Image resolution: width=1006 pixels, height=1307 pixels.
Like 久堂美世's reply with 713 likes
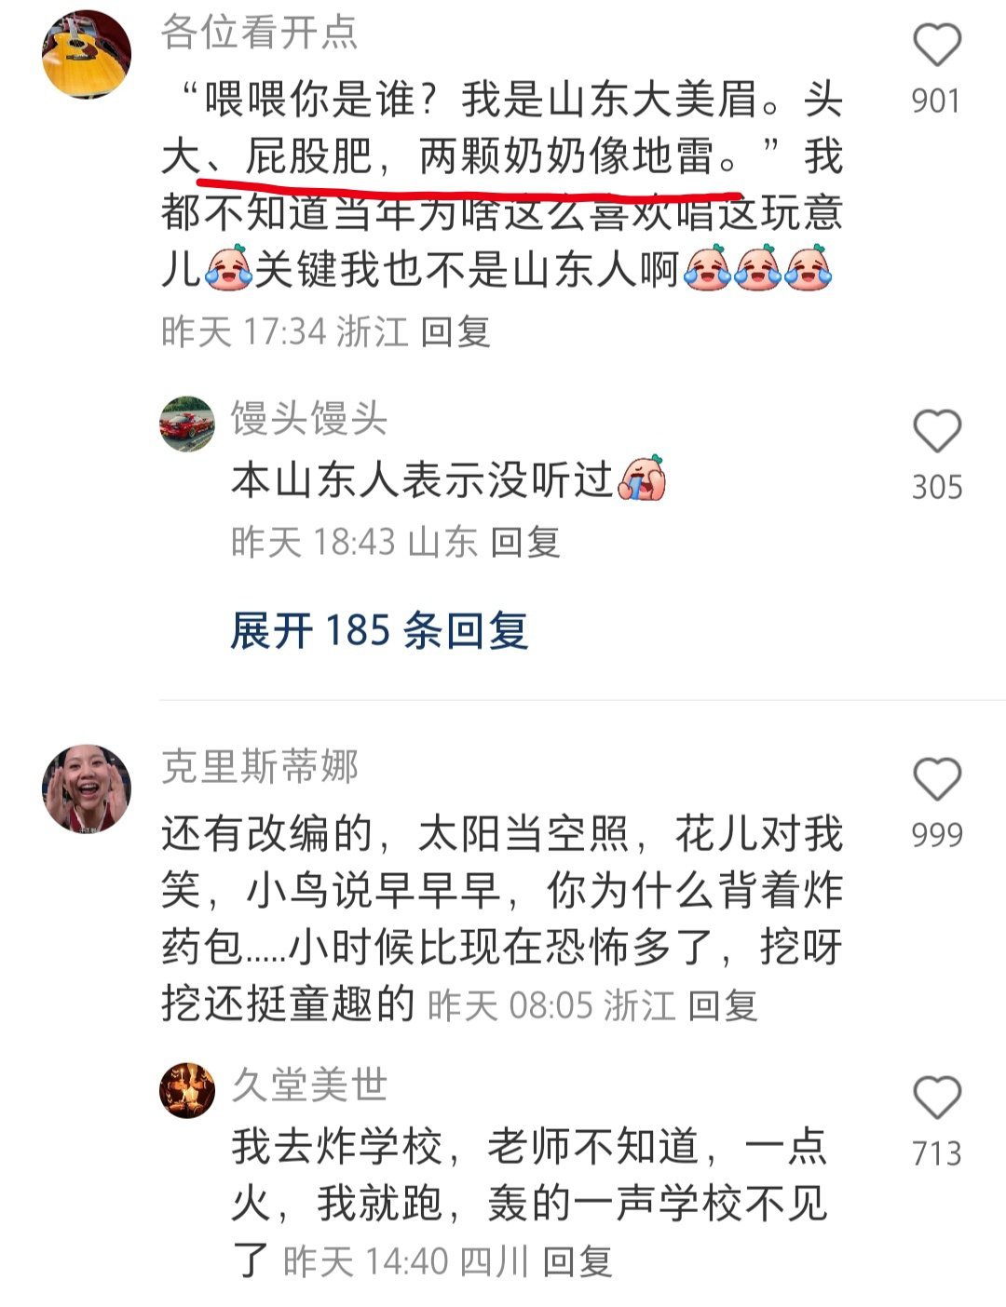tap(936, 1097)
